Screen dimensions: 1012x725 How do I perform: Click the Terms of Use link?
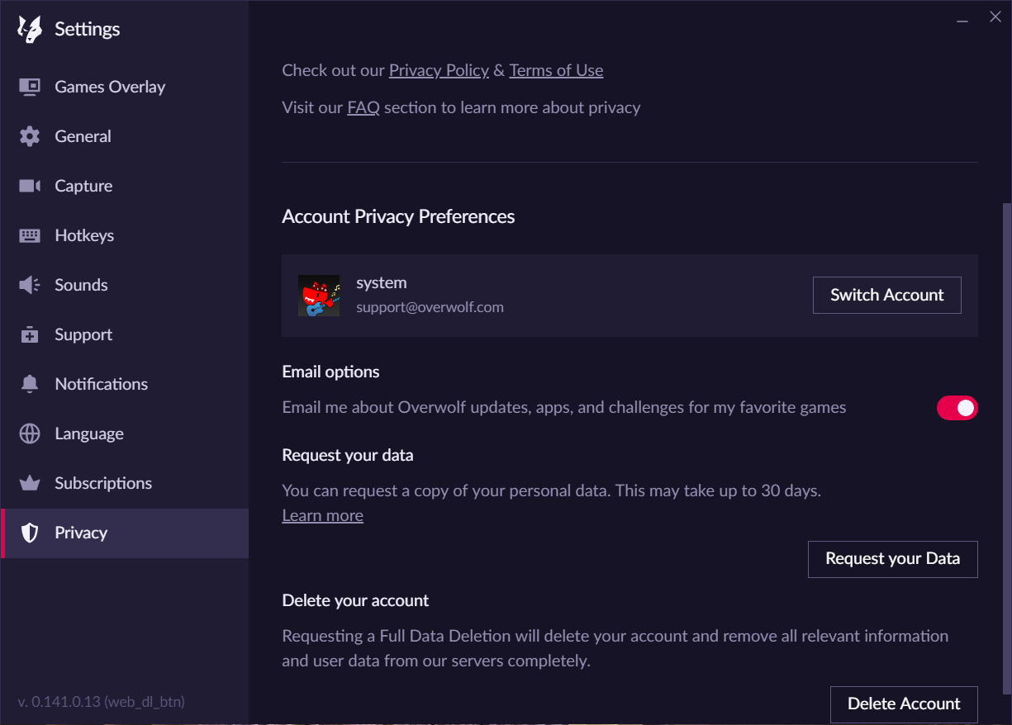point(556,70)
